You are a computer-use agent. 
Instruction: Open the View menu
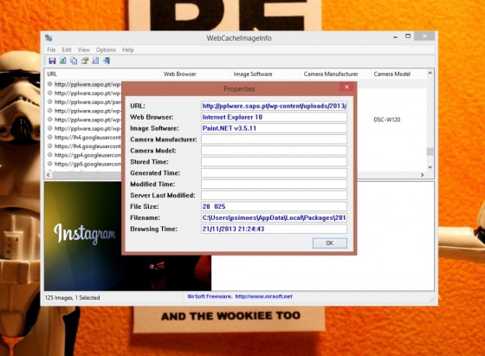point(83,49)
